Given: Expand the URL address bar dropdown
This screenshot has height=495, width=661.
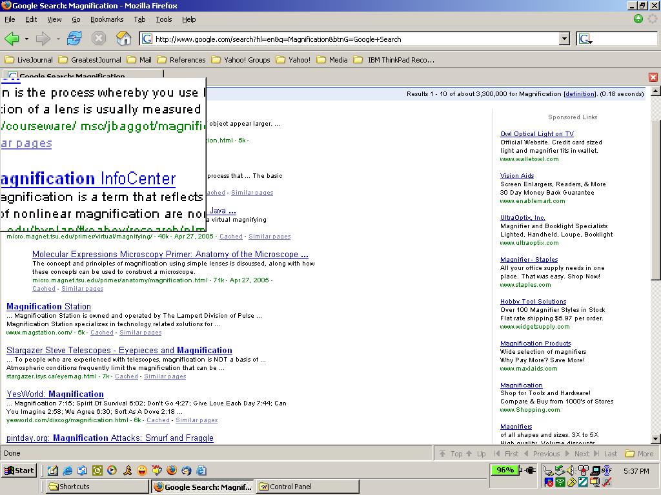Looking at the screenshot, I should (564, 39).
